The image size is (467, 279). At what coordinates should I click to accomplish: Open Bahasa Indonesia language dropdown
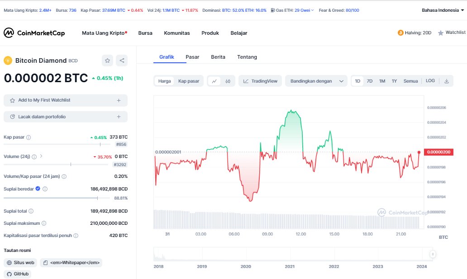[443, 10]
